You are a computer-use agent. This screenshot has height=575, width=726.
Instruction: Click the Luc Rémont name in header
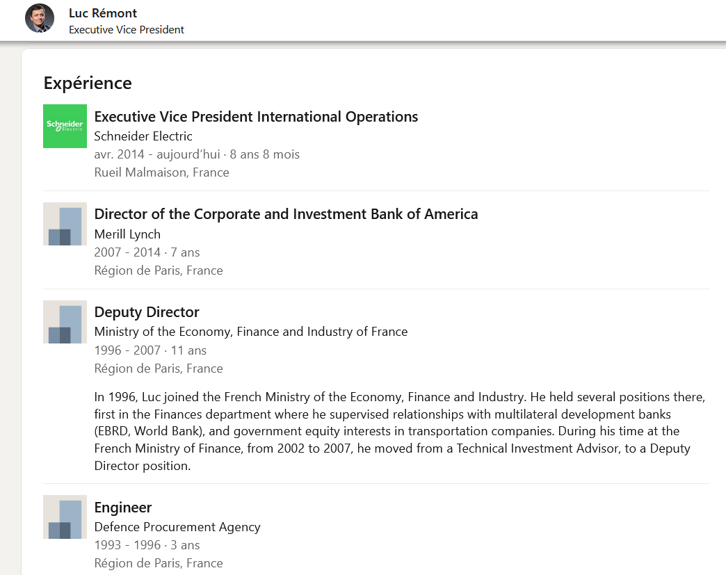tap(103, 13)
